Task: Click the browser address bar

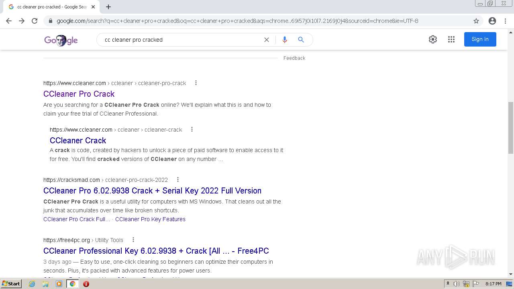Action: click(257, 21)
